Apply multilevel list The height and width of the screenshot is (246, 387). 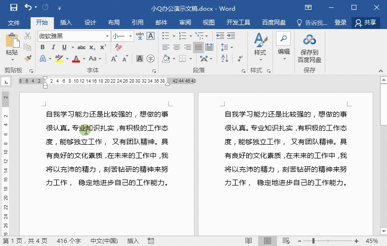[199, 36]
